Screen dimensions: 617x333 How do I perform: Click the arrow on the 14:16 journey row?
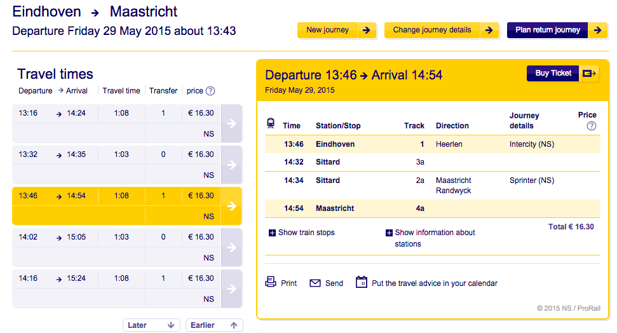(231, 289)
